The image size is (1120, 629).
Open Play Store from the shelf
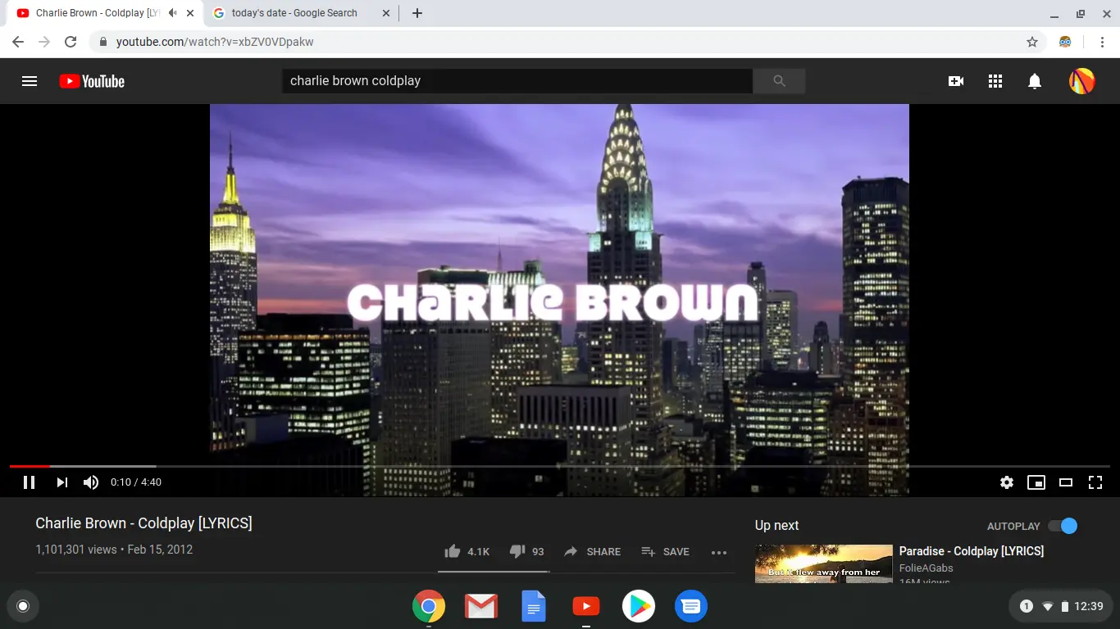point(639,606)
